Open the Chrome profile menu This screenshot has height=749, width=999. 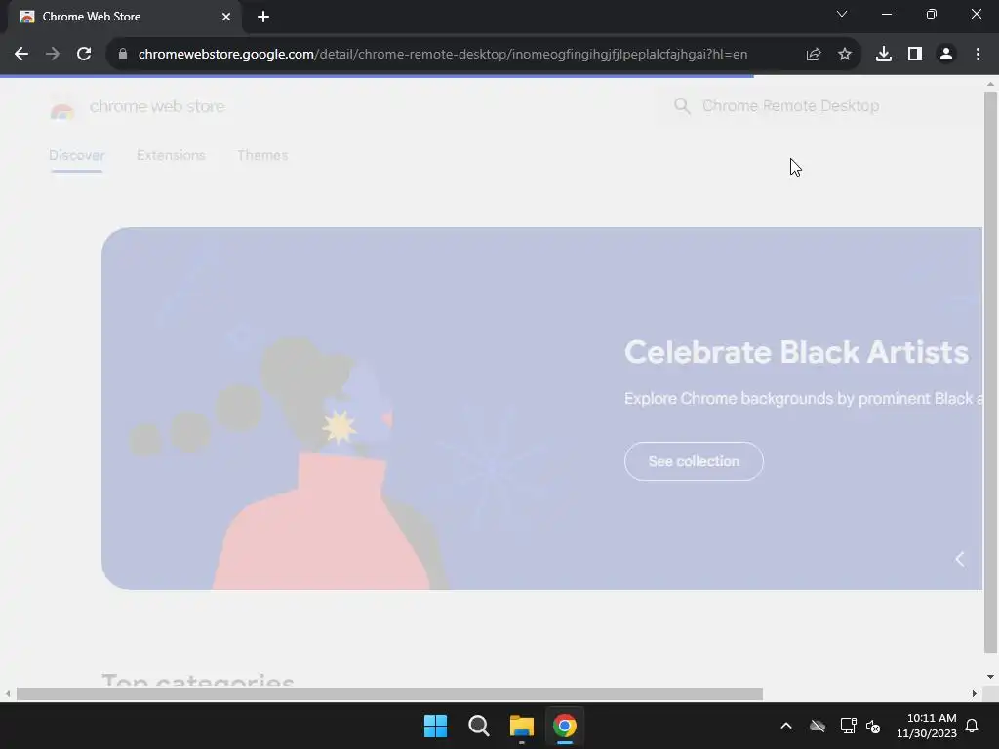coord(946,55)
